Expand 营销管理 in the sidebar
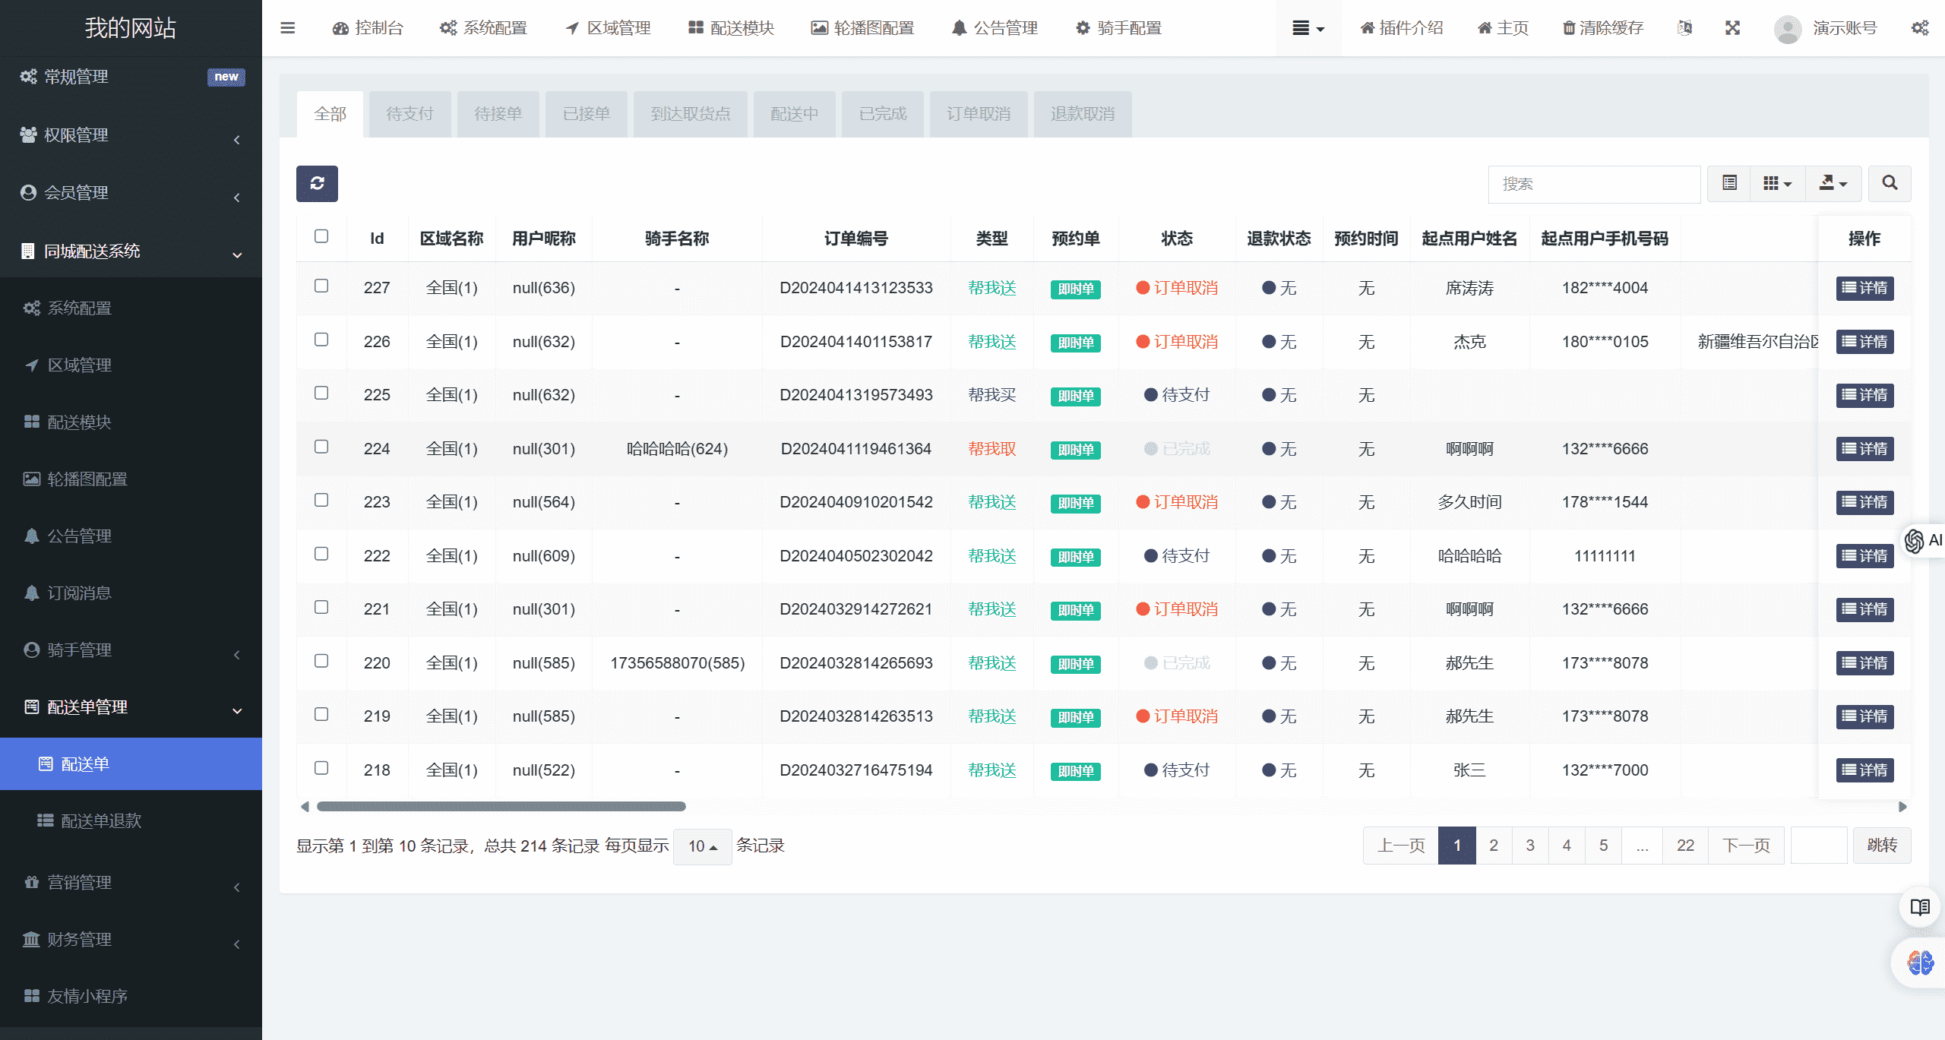This screenshot has width=1945, height=1040. point(131,883)
